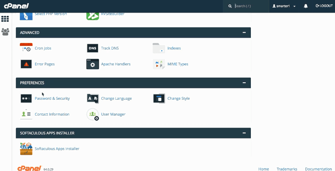Open the Indexes link
Screen dimensions: 335x171
point(174,48)
